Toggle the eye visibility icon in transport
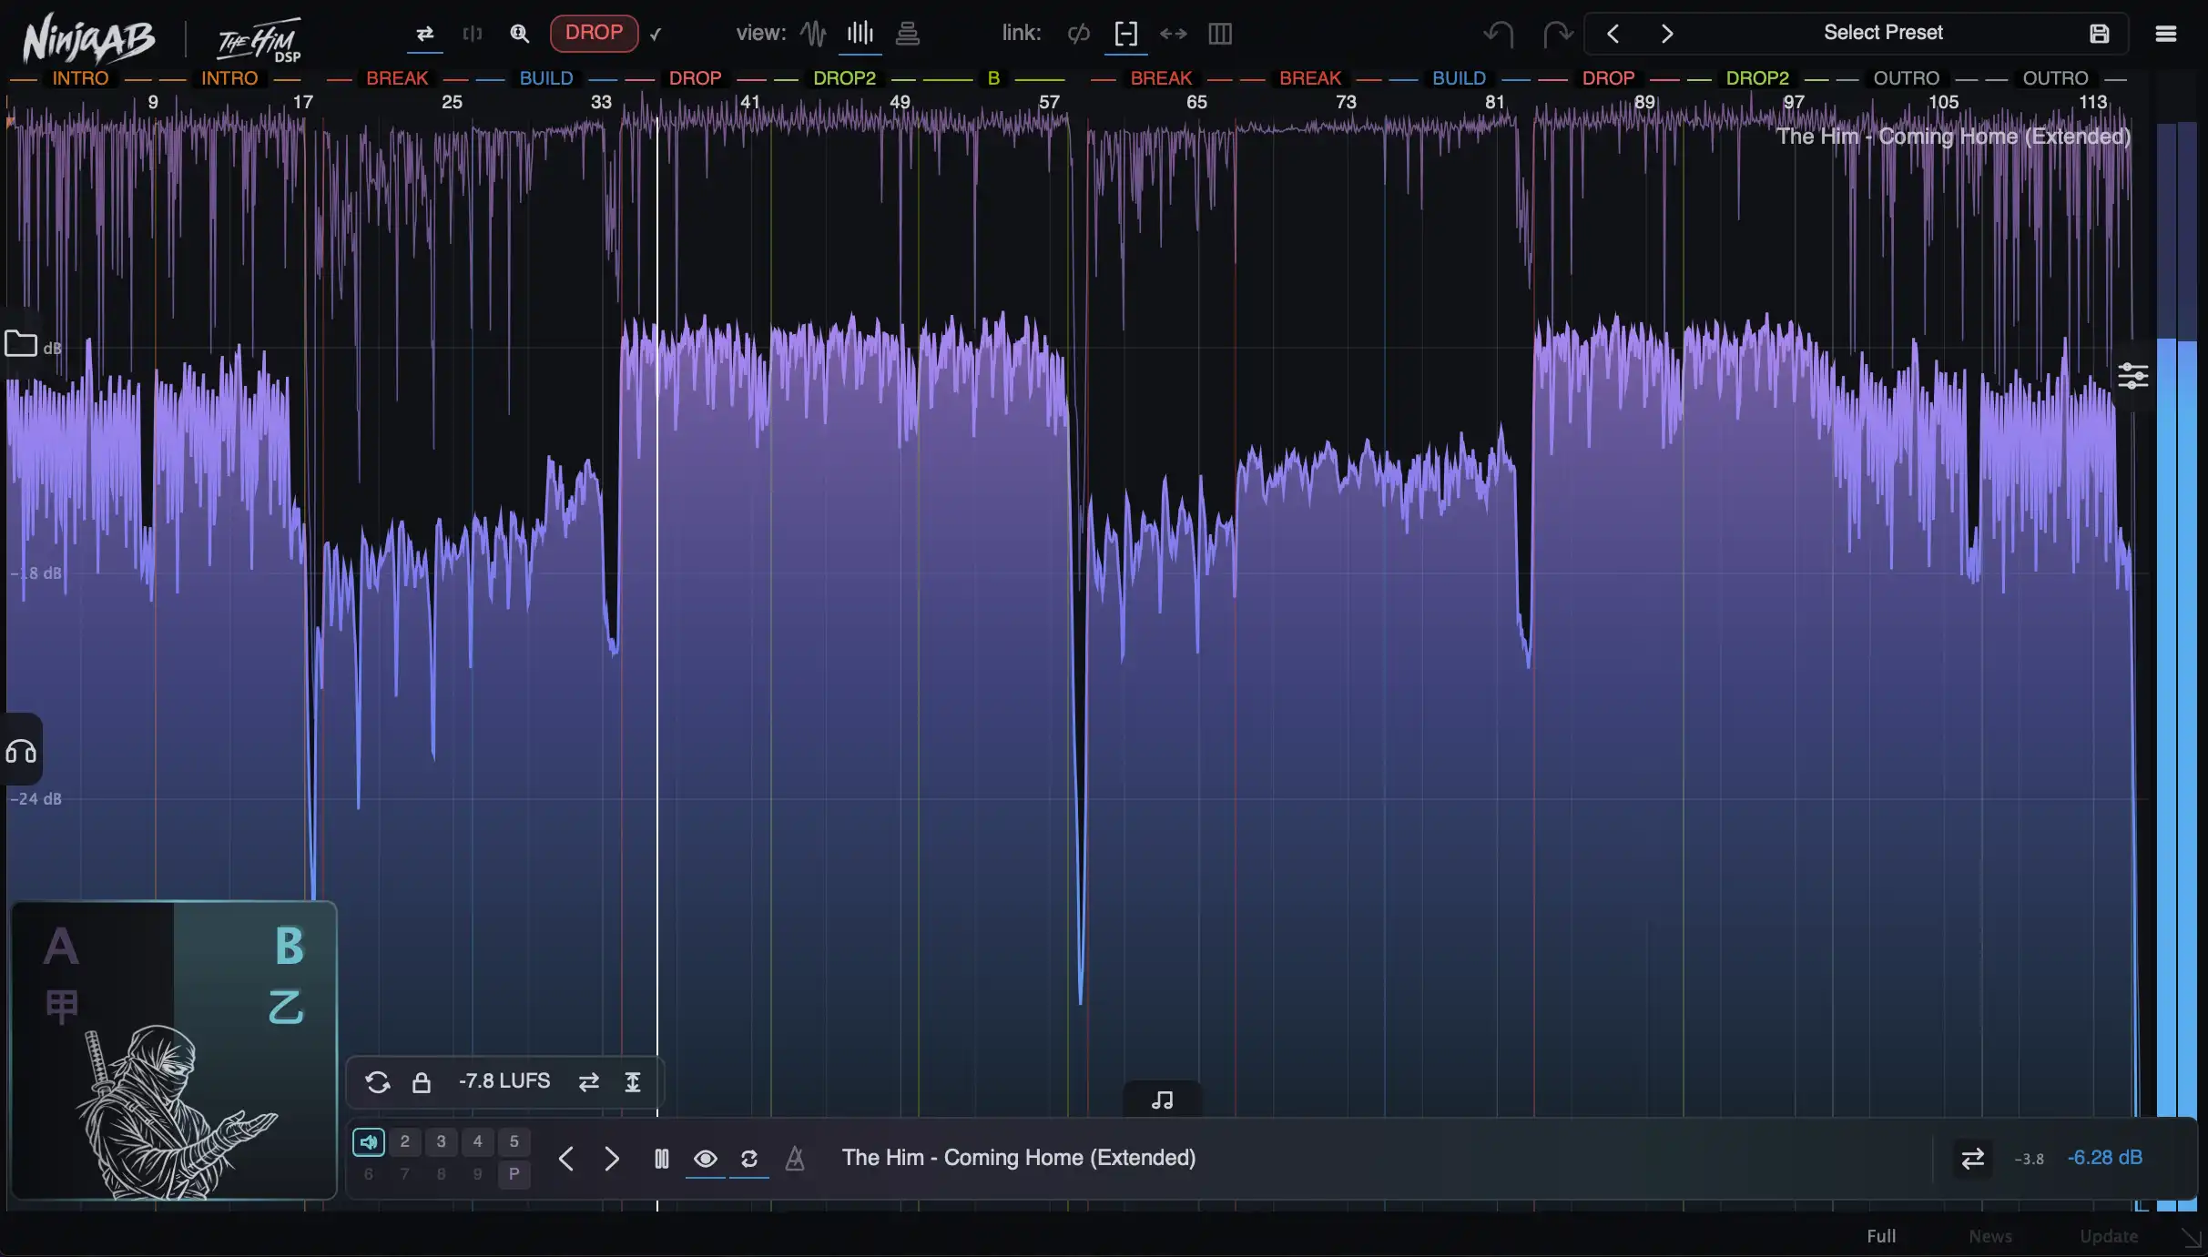2208x1257 pixels. tap(706, 1159)
